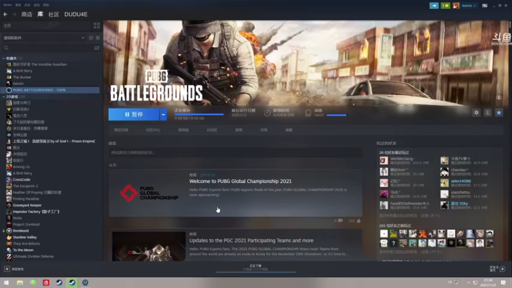Open the download options arrow beside Pause

163,115
